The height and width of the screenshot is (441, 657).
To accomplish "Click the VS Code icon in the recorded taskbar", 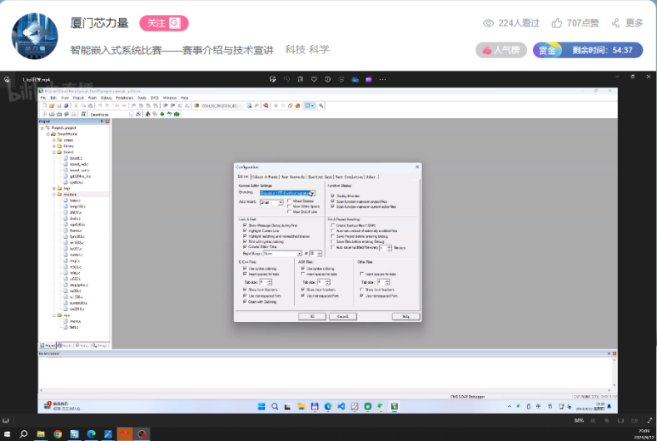I will tap(341, 406).
